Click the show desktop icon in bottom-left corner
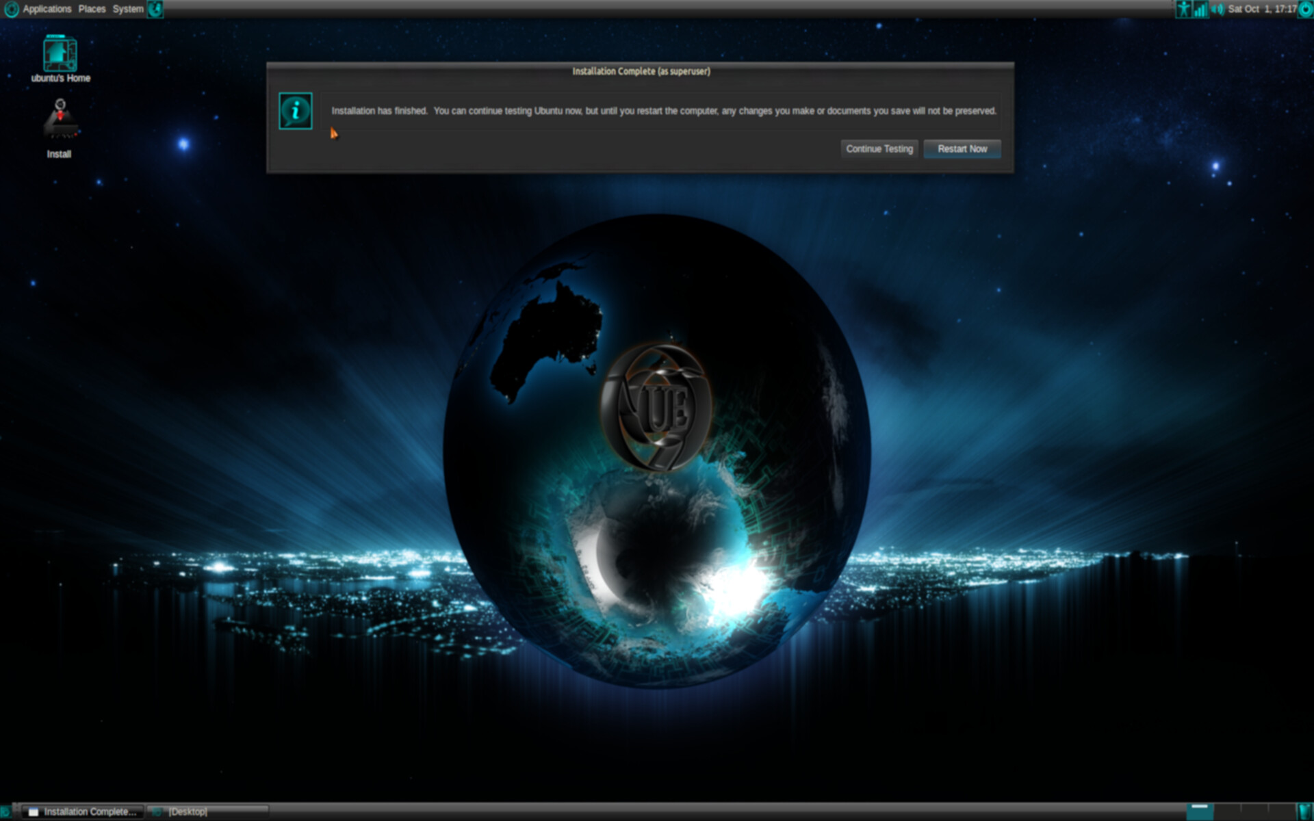1314x821 pixels. tap(6, 811)
